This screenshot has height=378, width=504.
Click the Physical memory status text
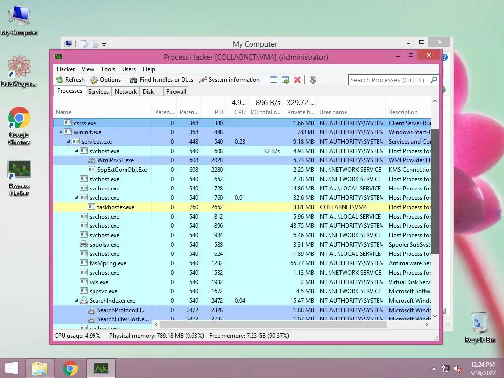[157, 336]
